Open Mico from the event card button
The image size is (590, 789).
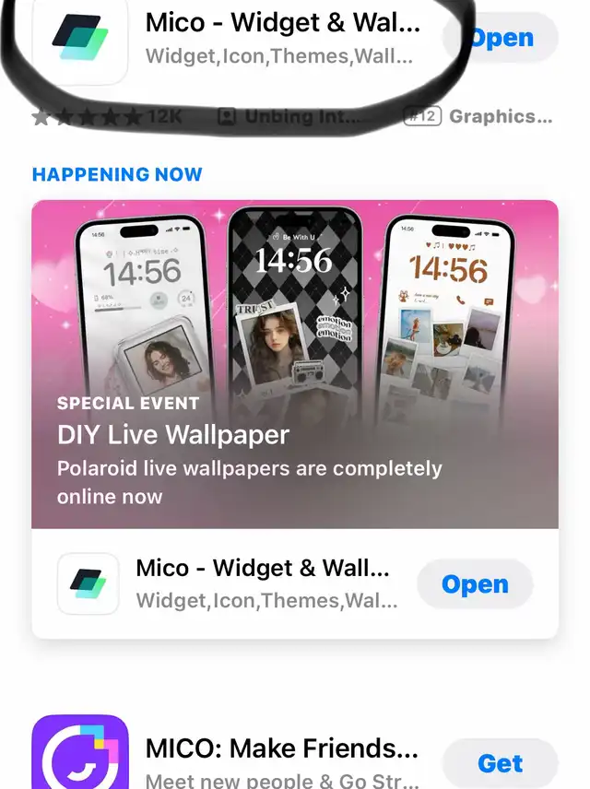click(x=475, y=584)
